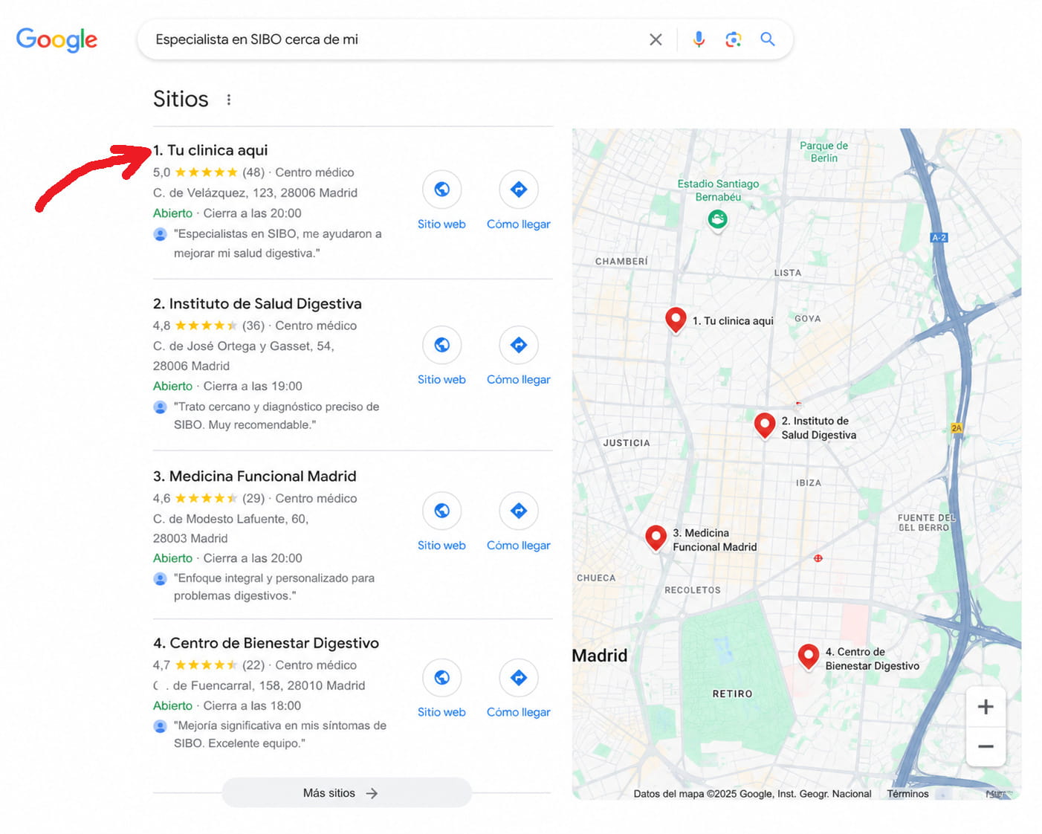The height and width of the screenshot is (834, 1042).
Task: Open the Términos link on the map
Action: tap(907, 794)
